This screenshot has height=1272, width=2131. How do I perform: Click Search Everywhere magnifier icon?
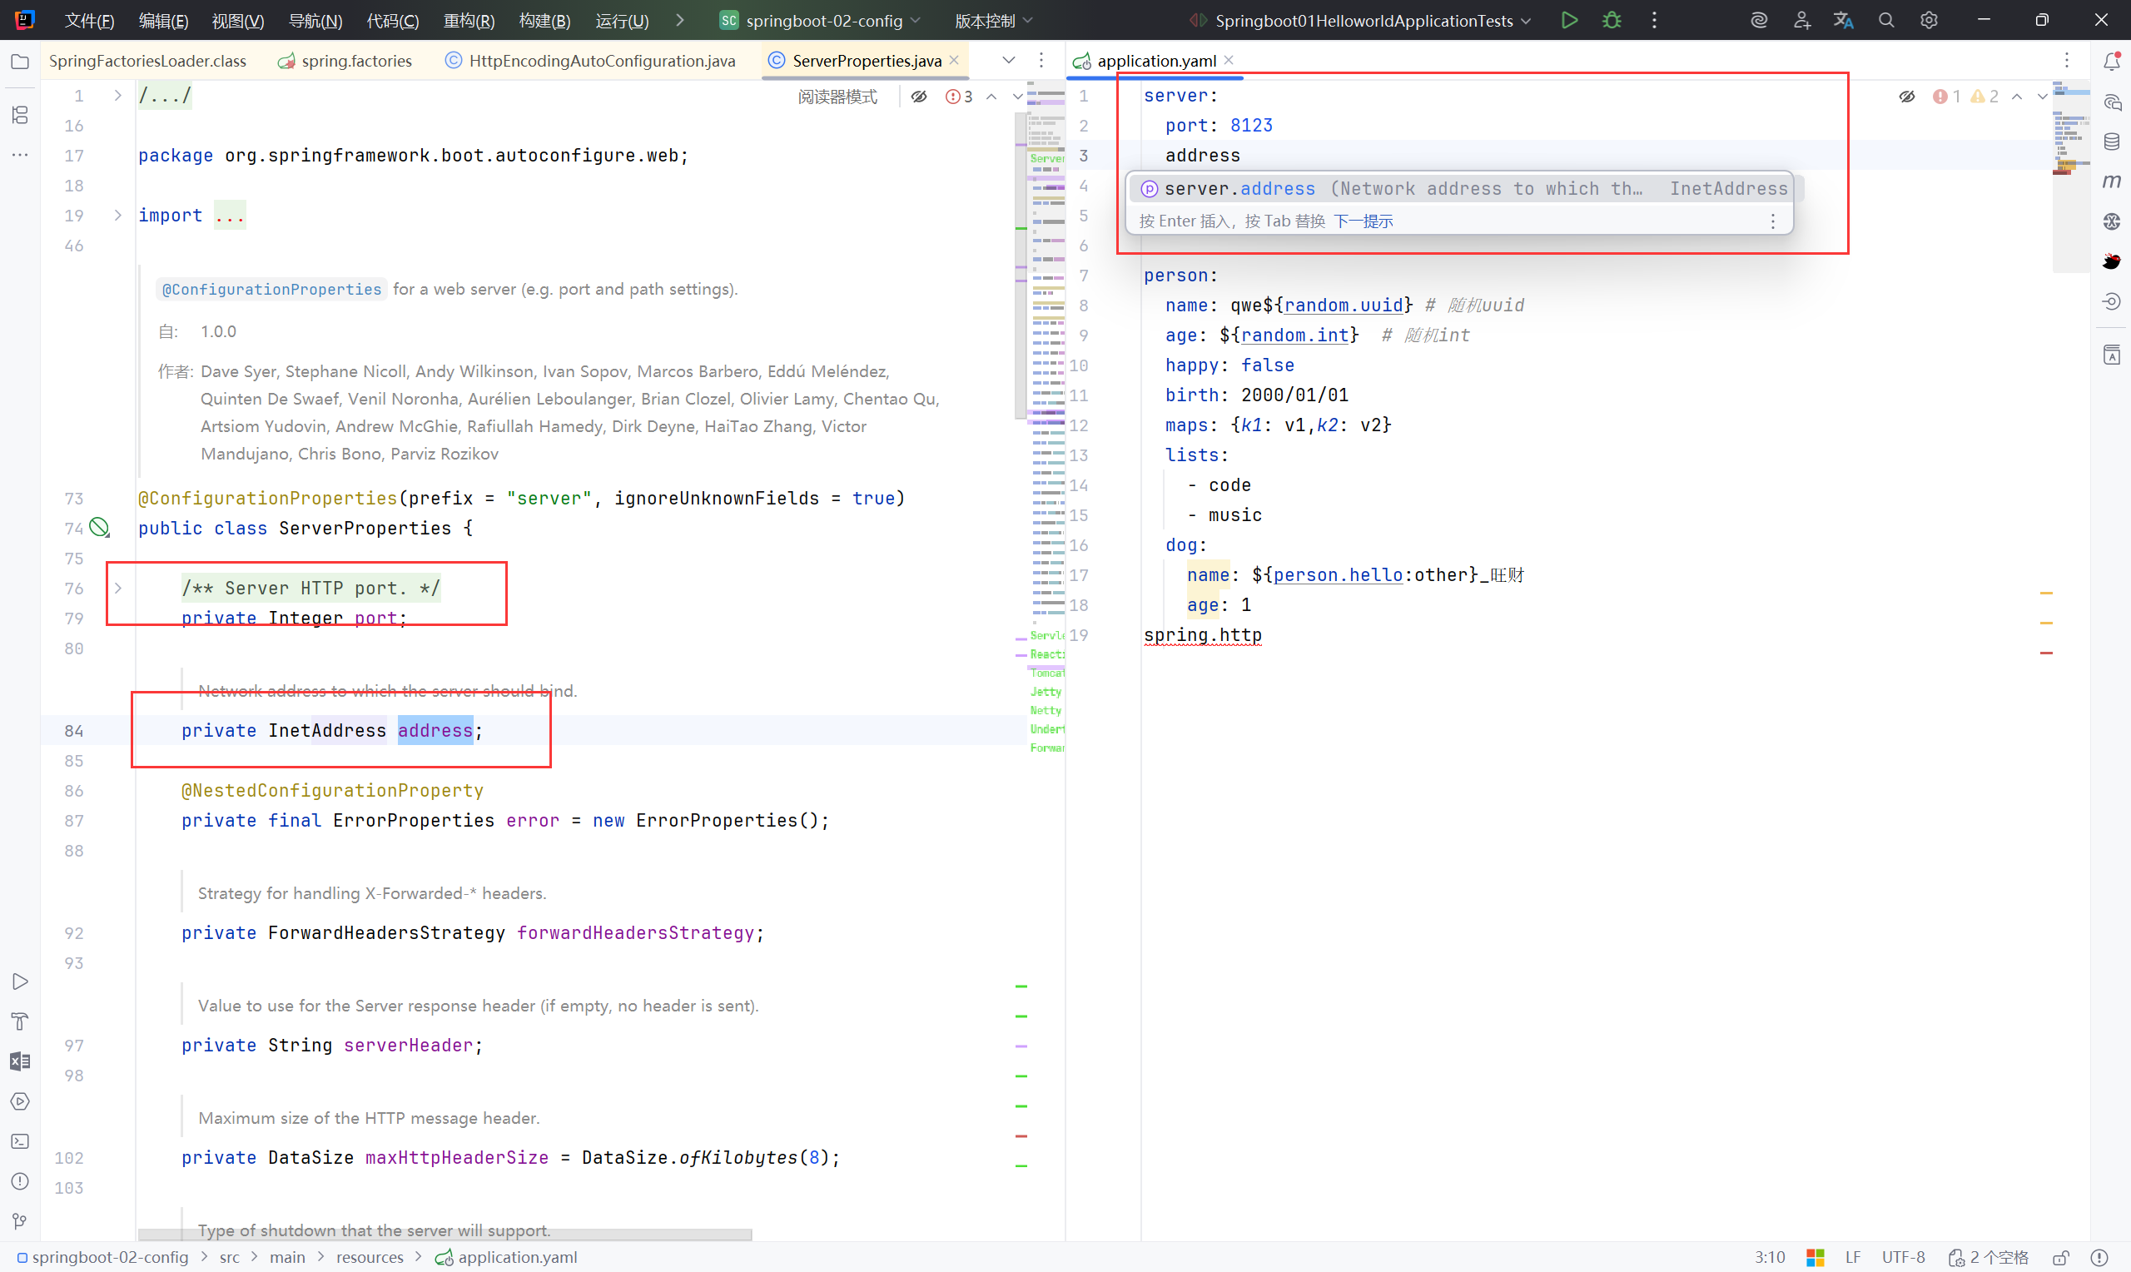pyautogui.click(x=1886, y=21)
